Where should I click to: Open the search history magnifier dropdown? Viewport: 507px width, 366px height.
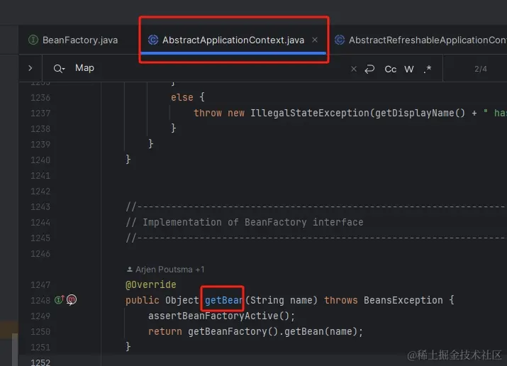click(x=59, y=69)
